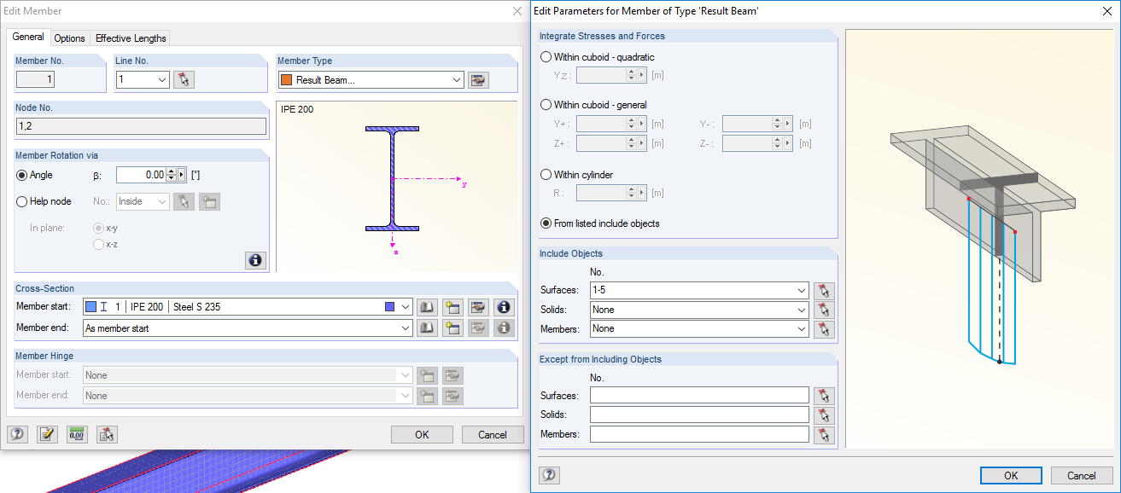Switch to the Options tab
The width and height of the screenshot is (1121, 493).
(69, 38)
